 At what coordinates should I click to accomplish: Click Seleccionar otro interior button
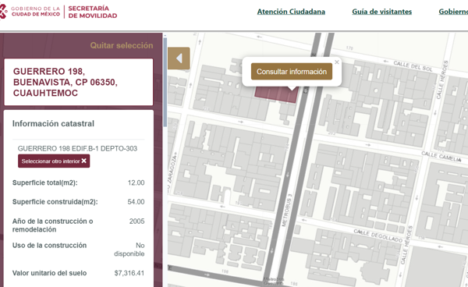[54, 161]
